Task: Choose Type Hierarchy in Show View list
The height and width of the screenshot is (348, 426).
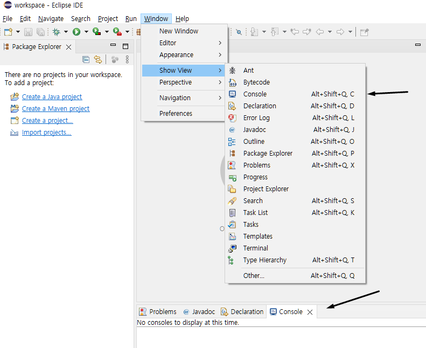Action: pyautogui.click(x=295, y=260)
